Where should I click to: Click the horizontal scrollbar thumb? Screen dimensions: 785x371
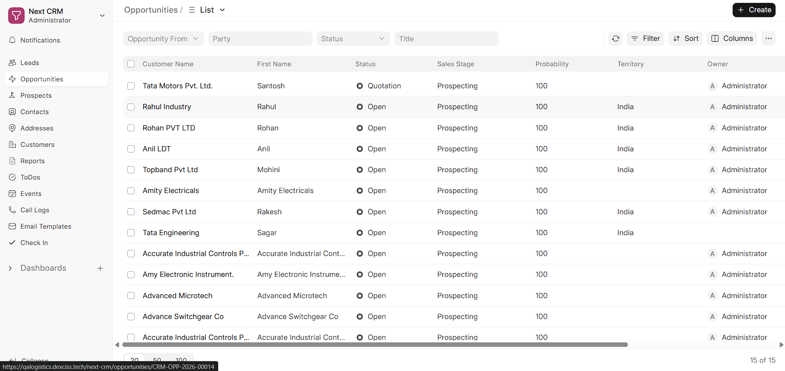pyautogui.click(x=375, y=345)
